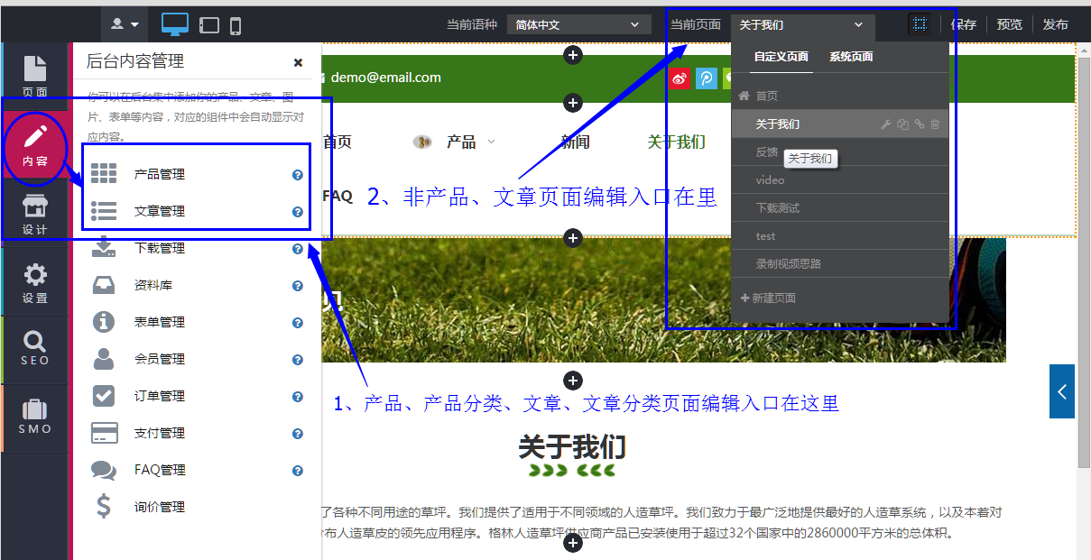Switch to mobile preview mode
This screenshot has height=560, width=1091.
[235, 23]
